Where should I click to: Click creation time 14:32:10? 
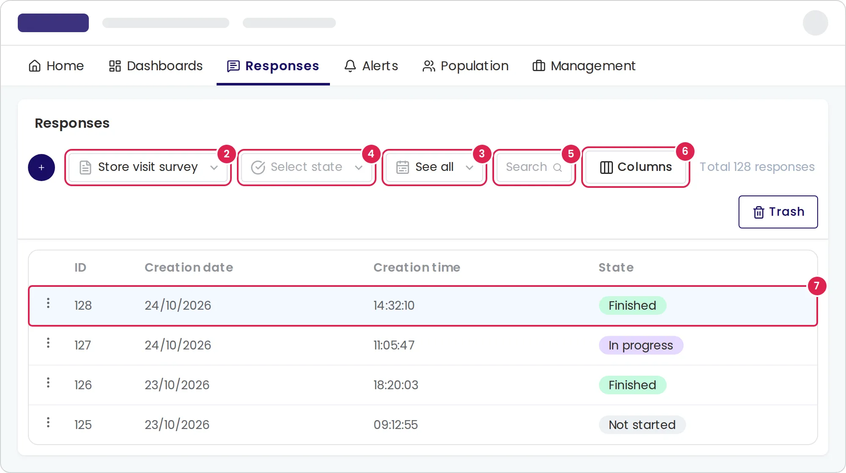tap(394, 305)
